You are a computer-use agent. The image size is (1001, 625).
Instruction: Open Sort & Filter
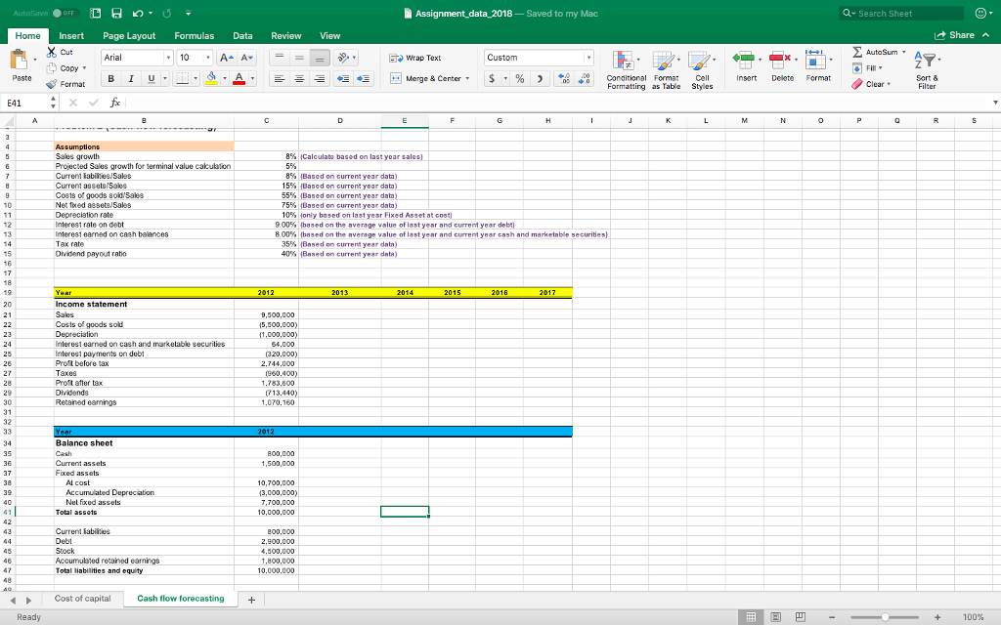(927, 67)
